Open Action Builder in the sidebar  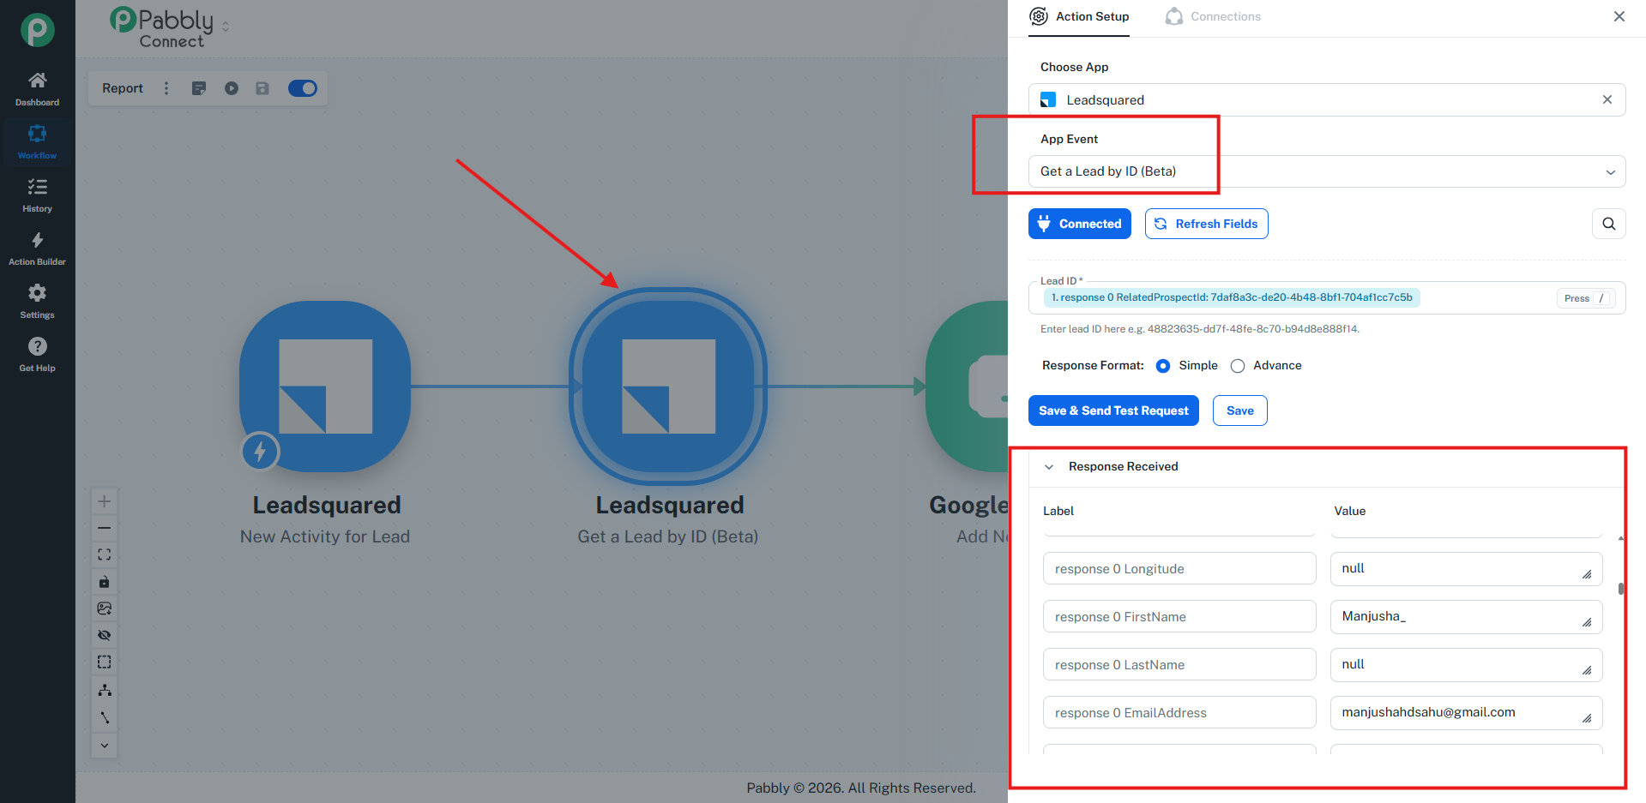37,249
